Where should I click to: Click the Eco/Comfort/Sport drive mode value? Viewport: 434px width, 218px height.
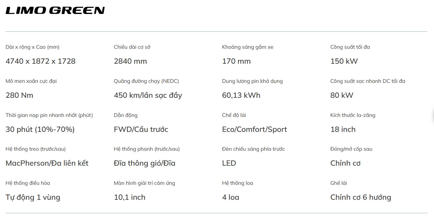click(254, 129)
